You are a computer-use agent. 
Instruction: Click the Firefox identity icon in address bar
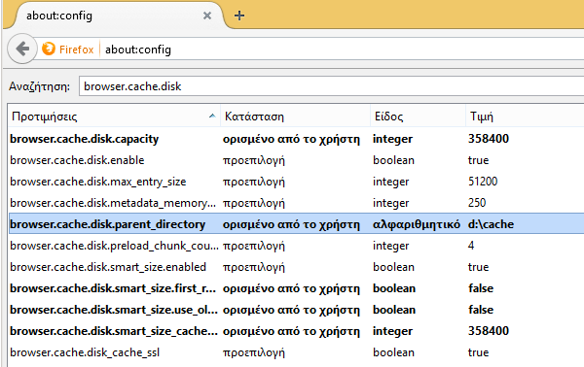pos(49,49)
